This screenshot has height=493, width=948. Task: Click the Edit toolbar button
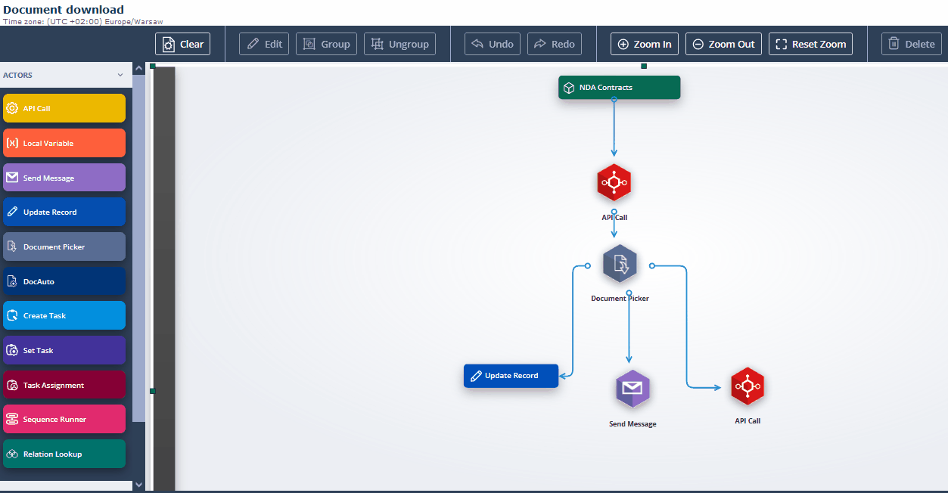(x=264, y=44)
